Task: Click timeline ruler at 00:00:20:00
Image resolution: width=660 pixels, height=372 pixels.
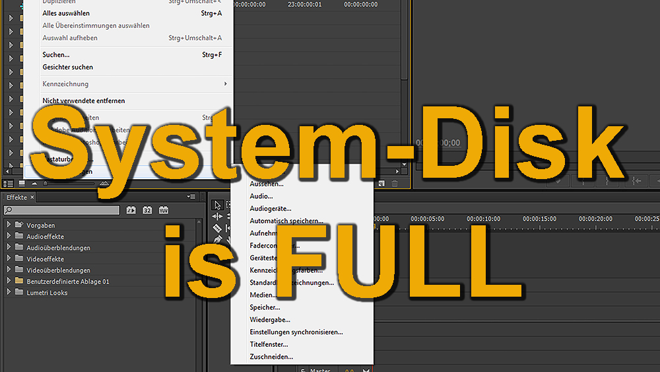Action: coord(595,219)
